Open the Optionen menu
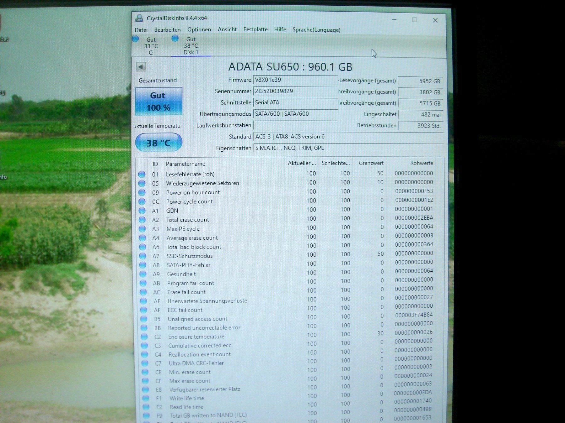This screenshot has width=565, height=423. click(x=199, y=29)
